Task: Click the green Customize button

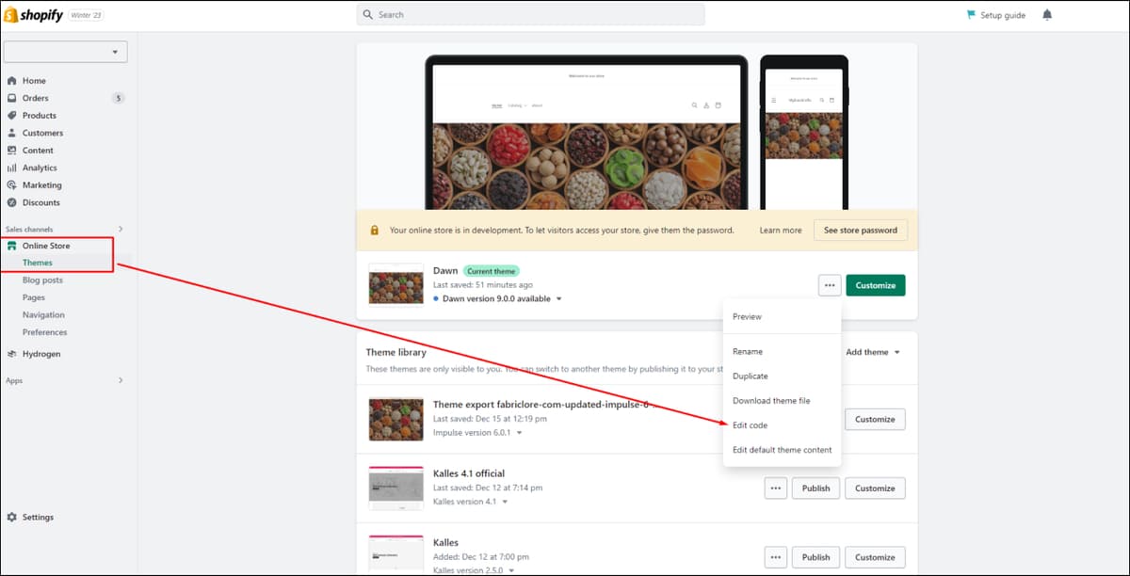Action: coord(876,285)
